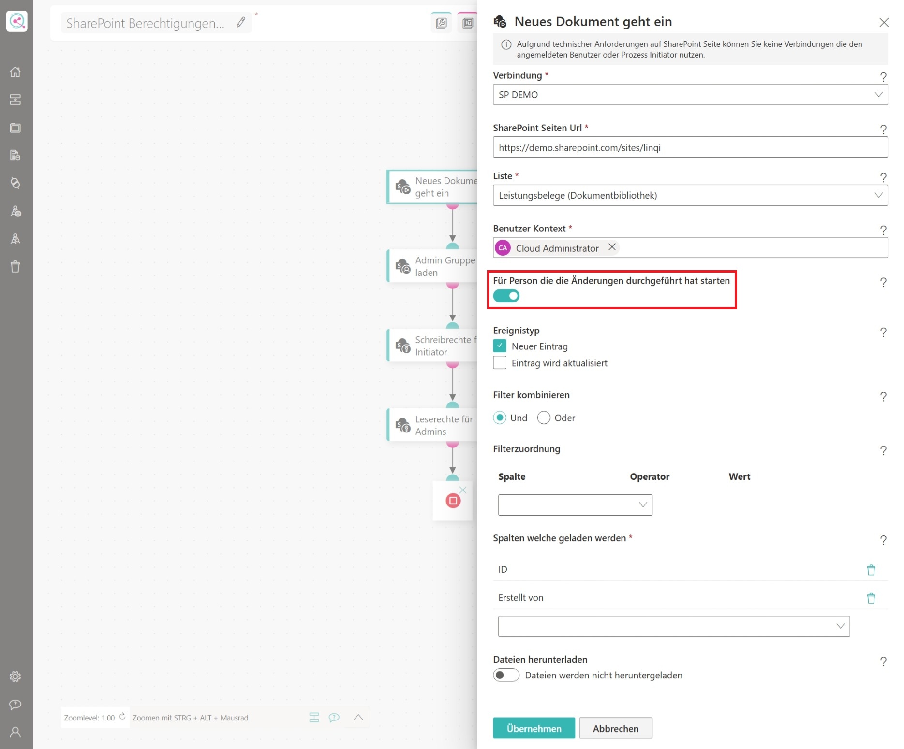Click the ID column row text
904x749 pixels.
point(503,569)
